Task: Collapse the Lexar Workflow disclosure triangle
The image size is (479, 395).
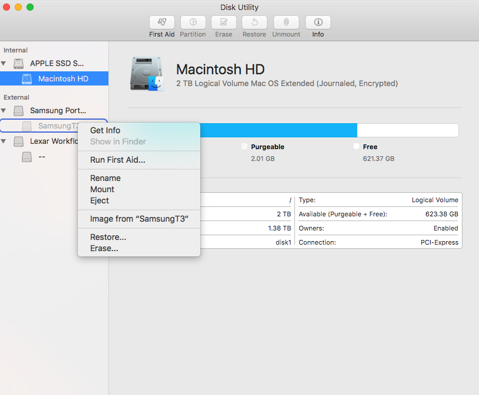Action: [4, 141]
